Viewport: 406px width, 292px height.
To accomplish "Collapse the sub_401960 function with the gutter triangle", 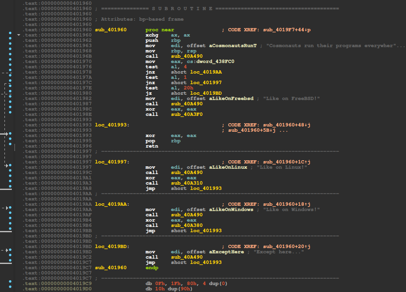I will (x=18, y=35).
